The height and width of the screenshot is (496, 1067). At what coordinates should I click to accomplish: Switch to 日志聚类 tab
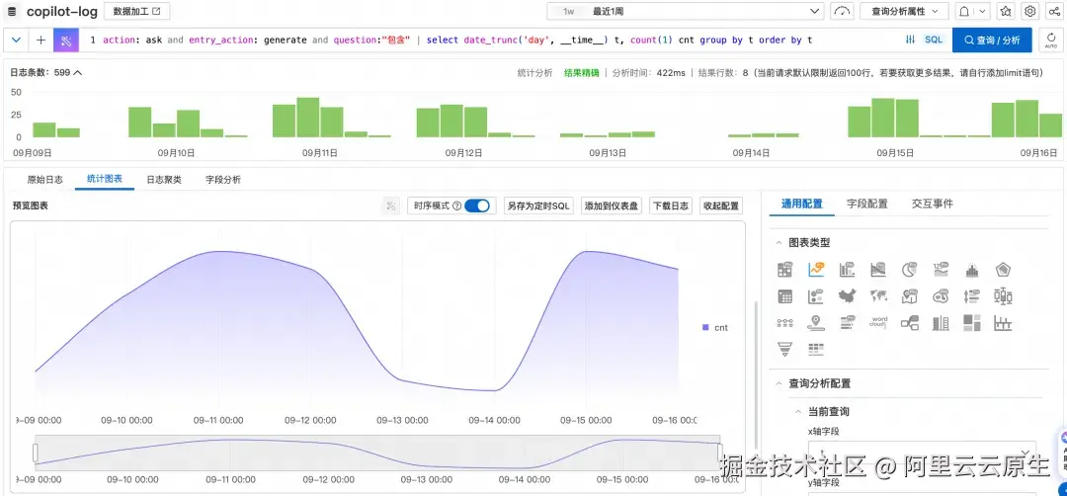coord(164,180)
